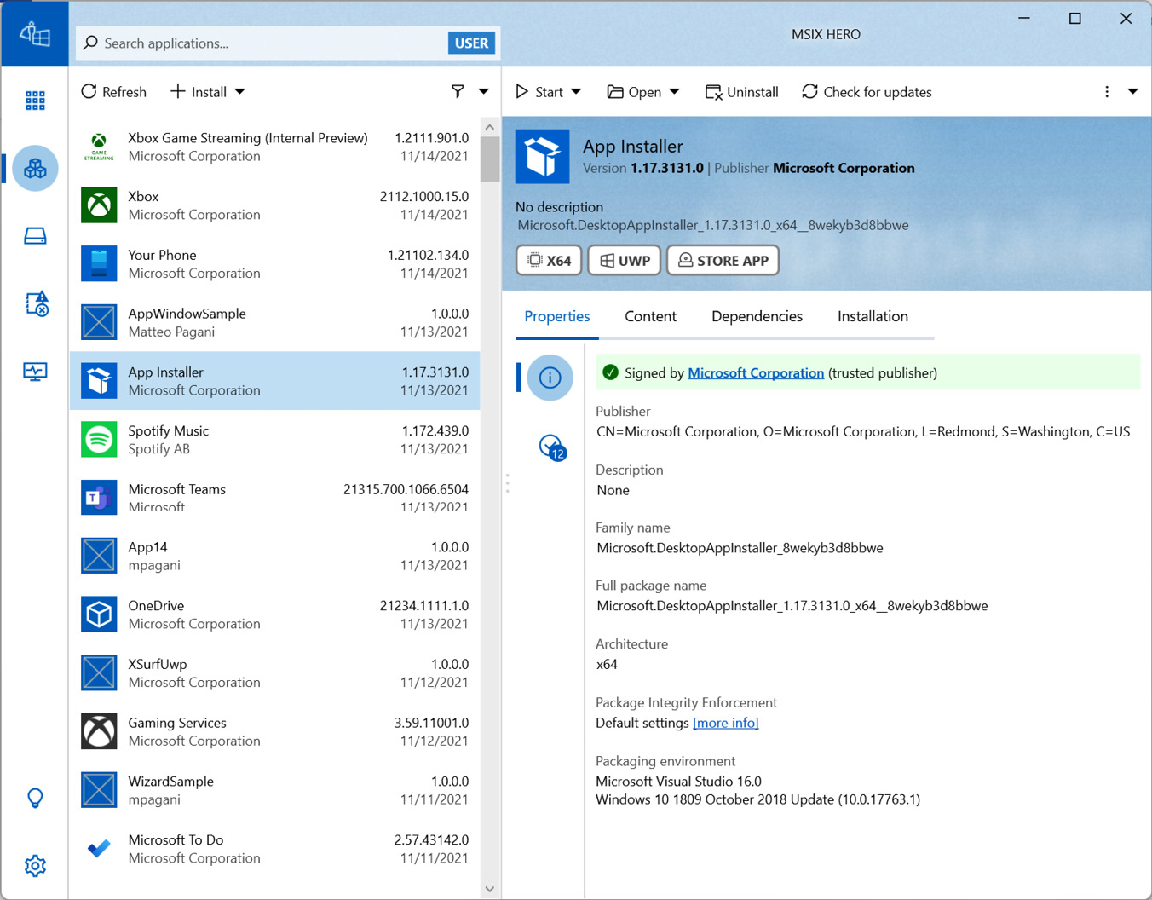Click the Gaming Services app icon

[x=99, y=731]
